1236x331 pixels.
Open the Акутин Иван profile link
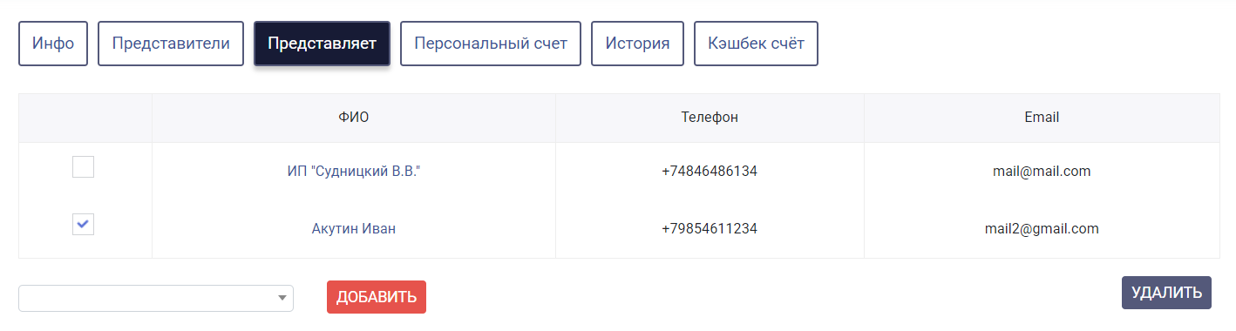point(354,229)
